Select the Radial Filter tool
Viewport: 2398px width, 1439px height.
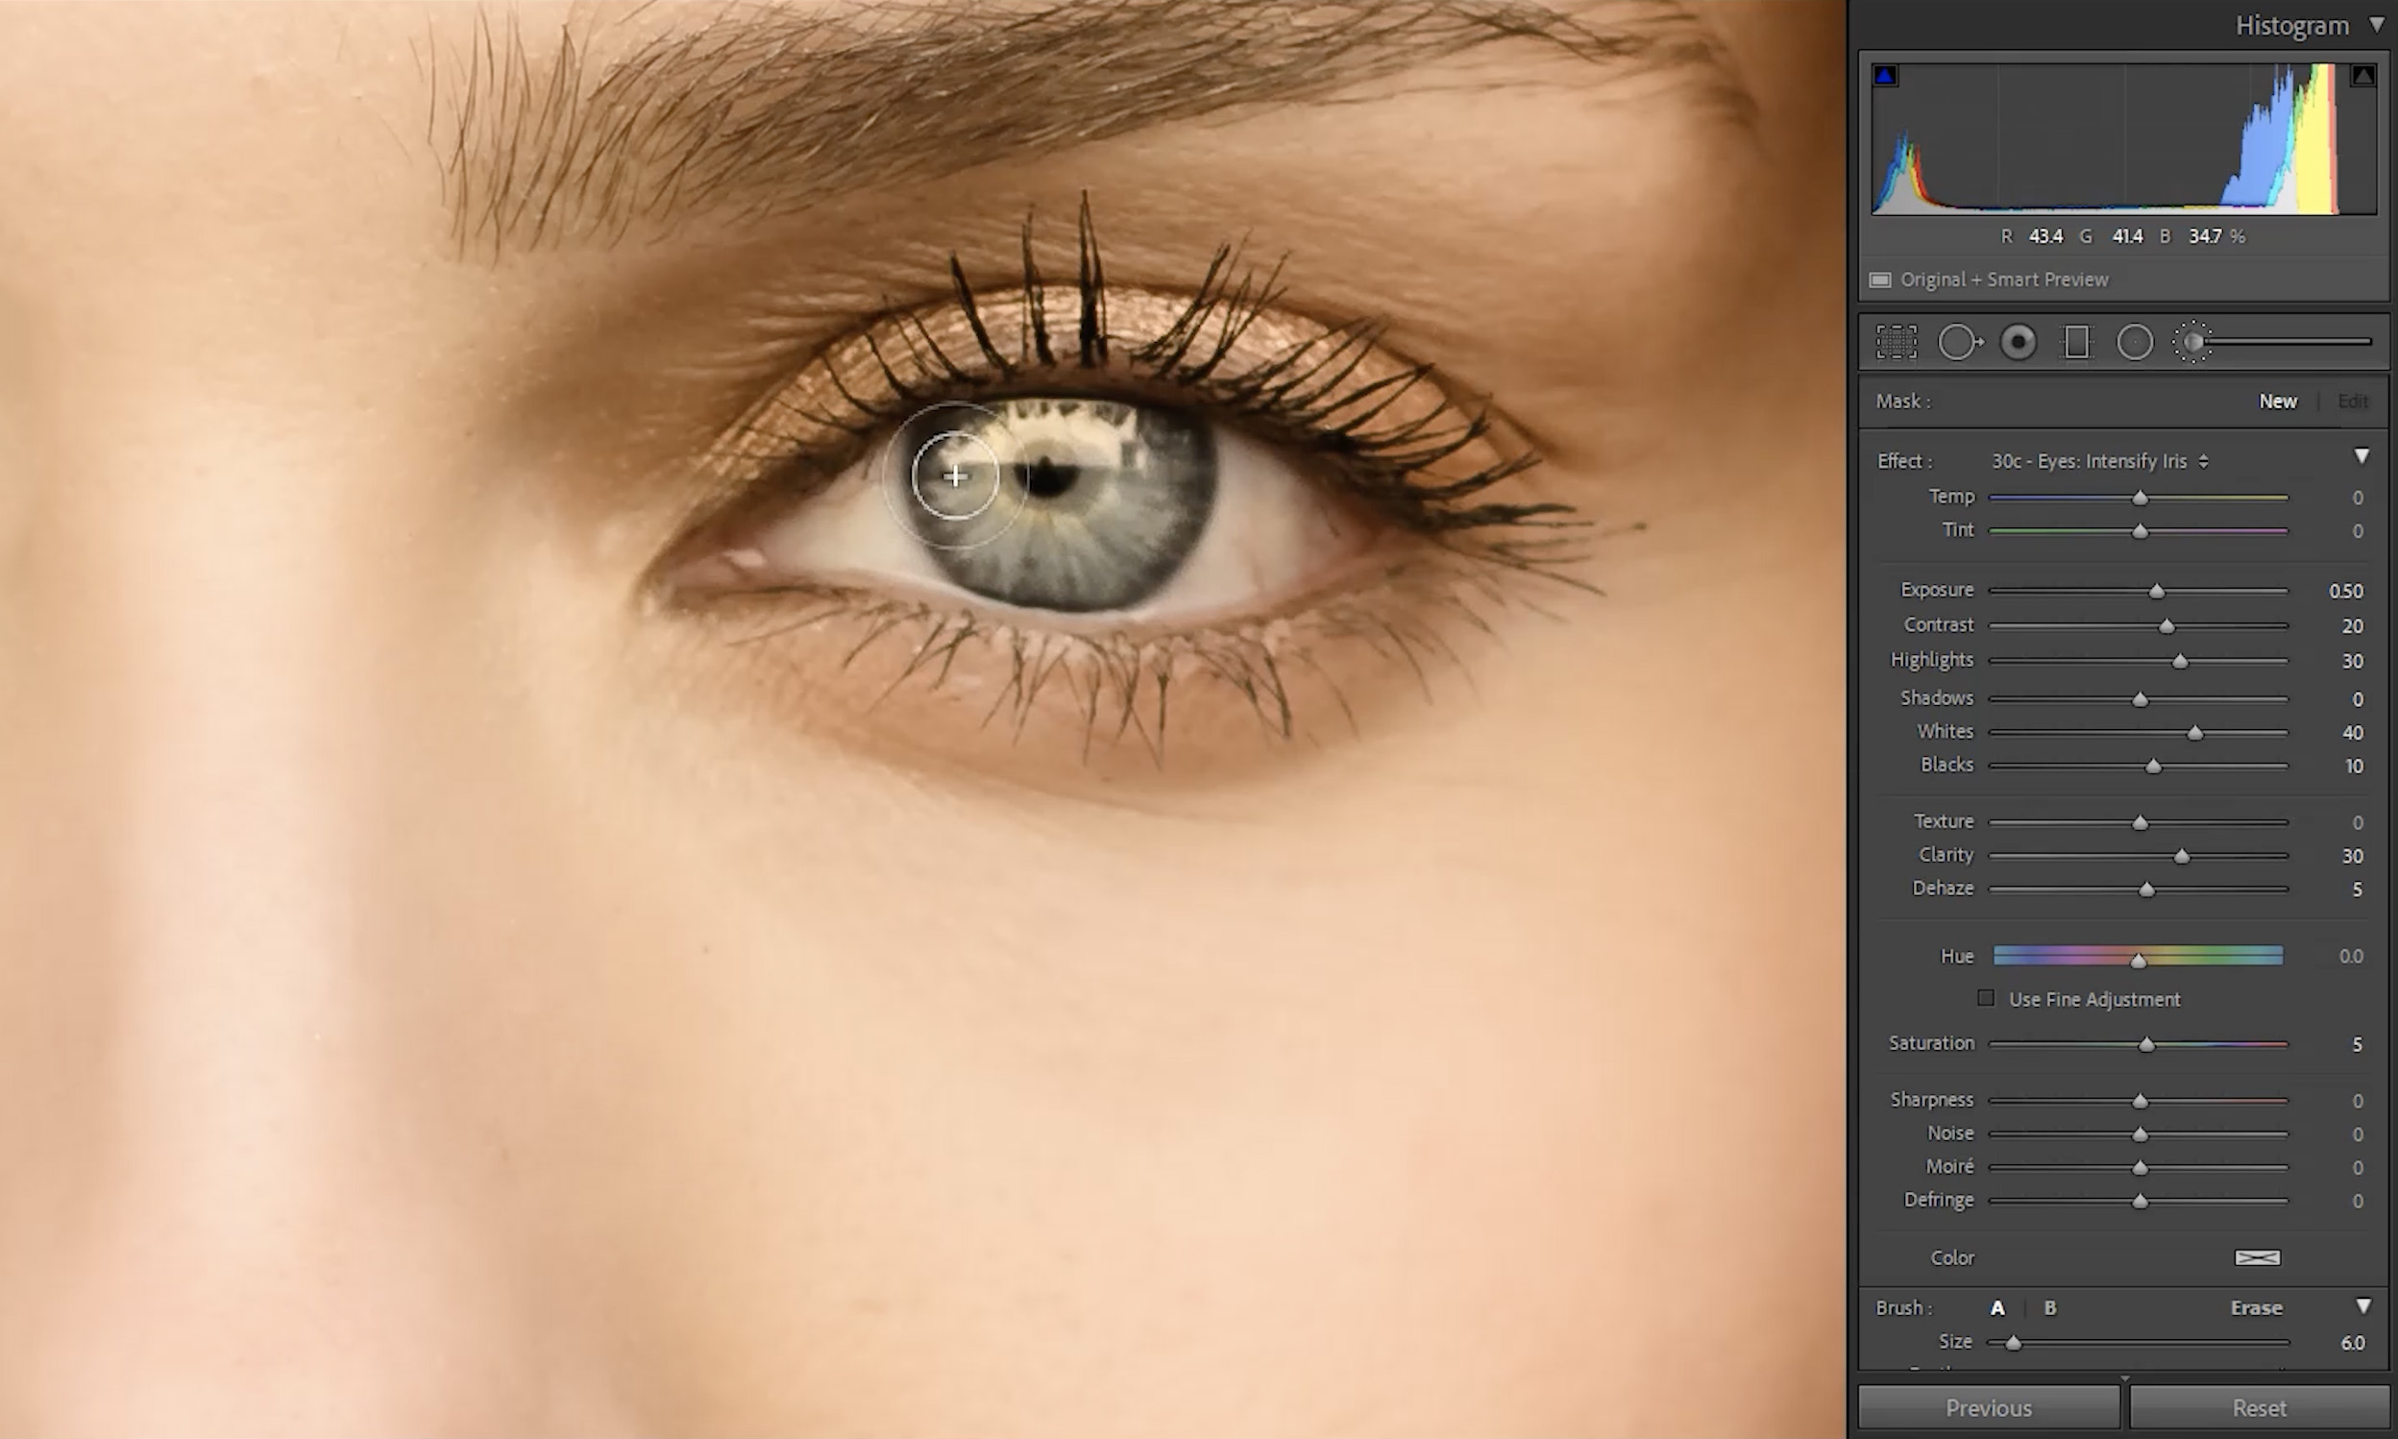coord(2134,341)
